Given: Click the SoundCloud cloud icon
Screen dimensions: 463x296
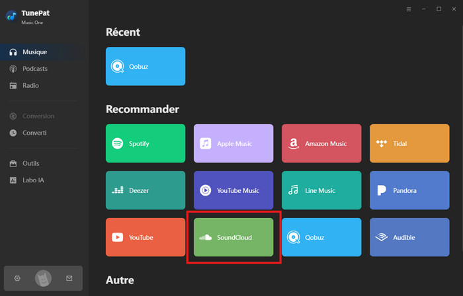Looking at the screenshot, I should point(206,237).
